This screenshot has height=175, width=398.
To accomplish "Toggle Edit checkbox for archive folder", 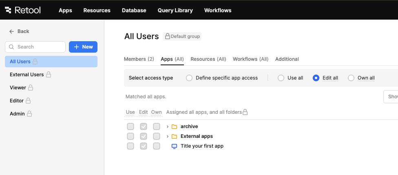I will click(x=144, y=126).
